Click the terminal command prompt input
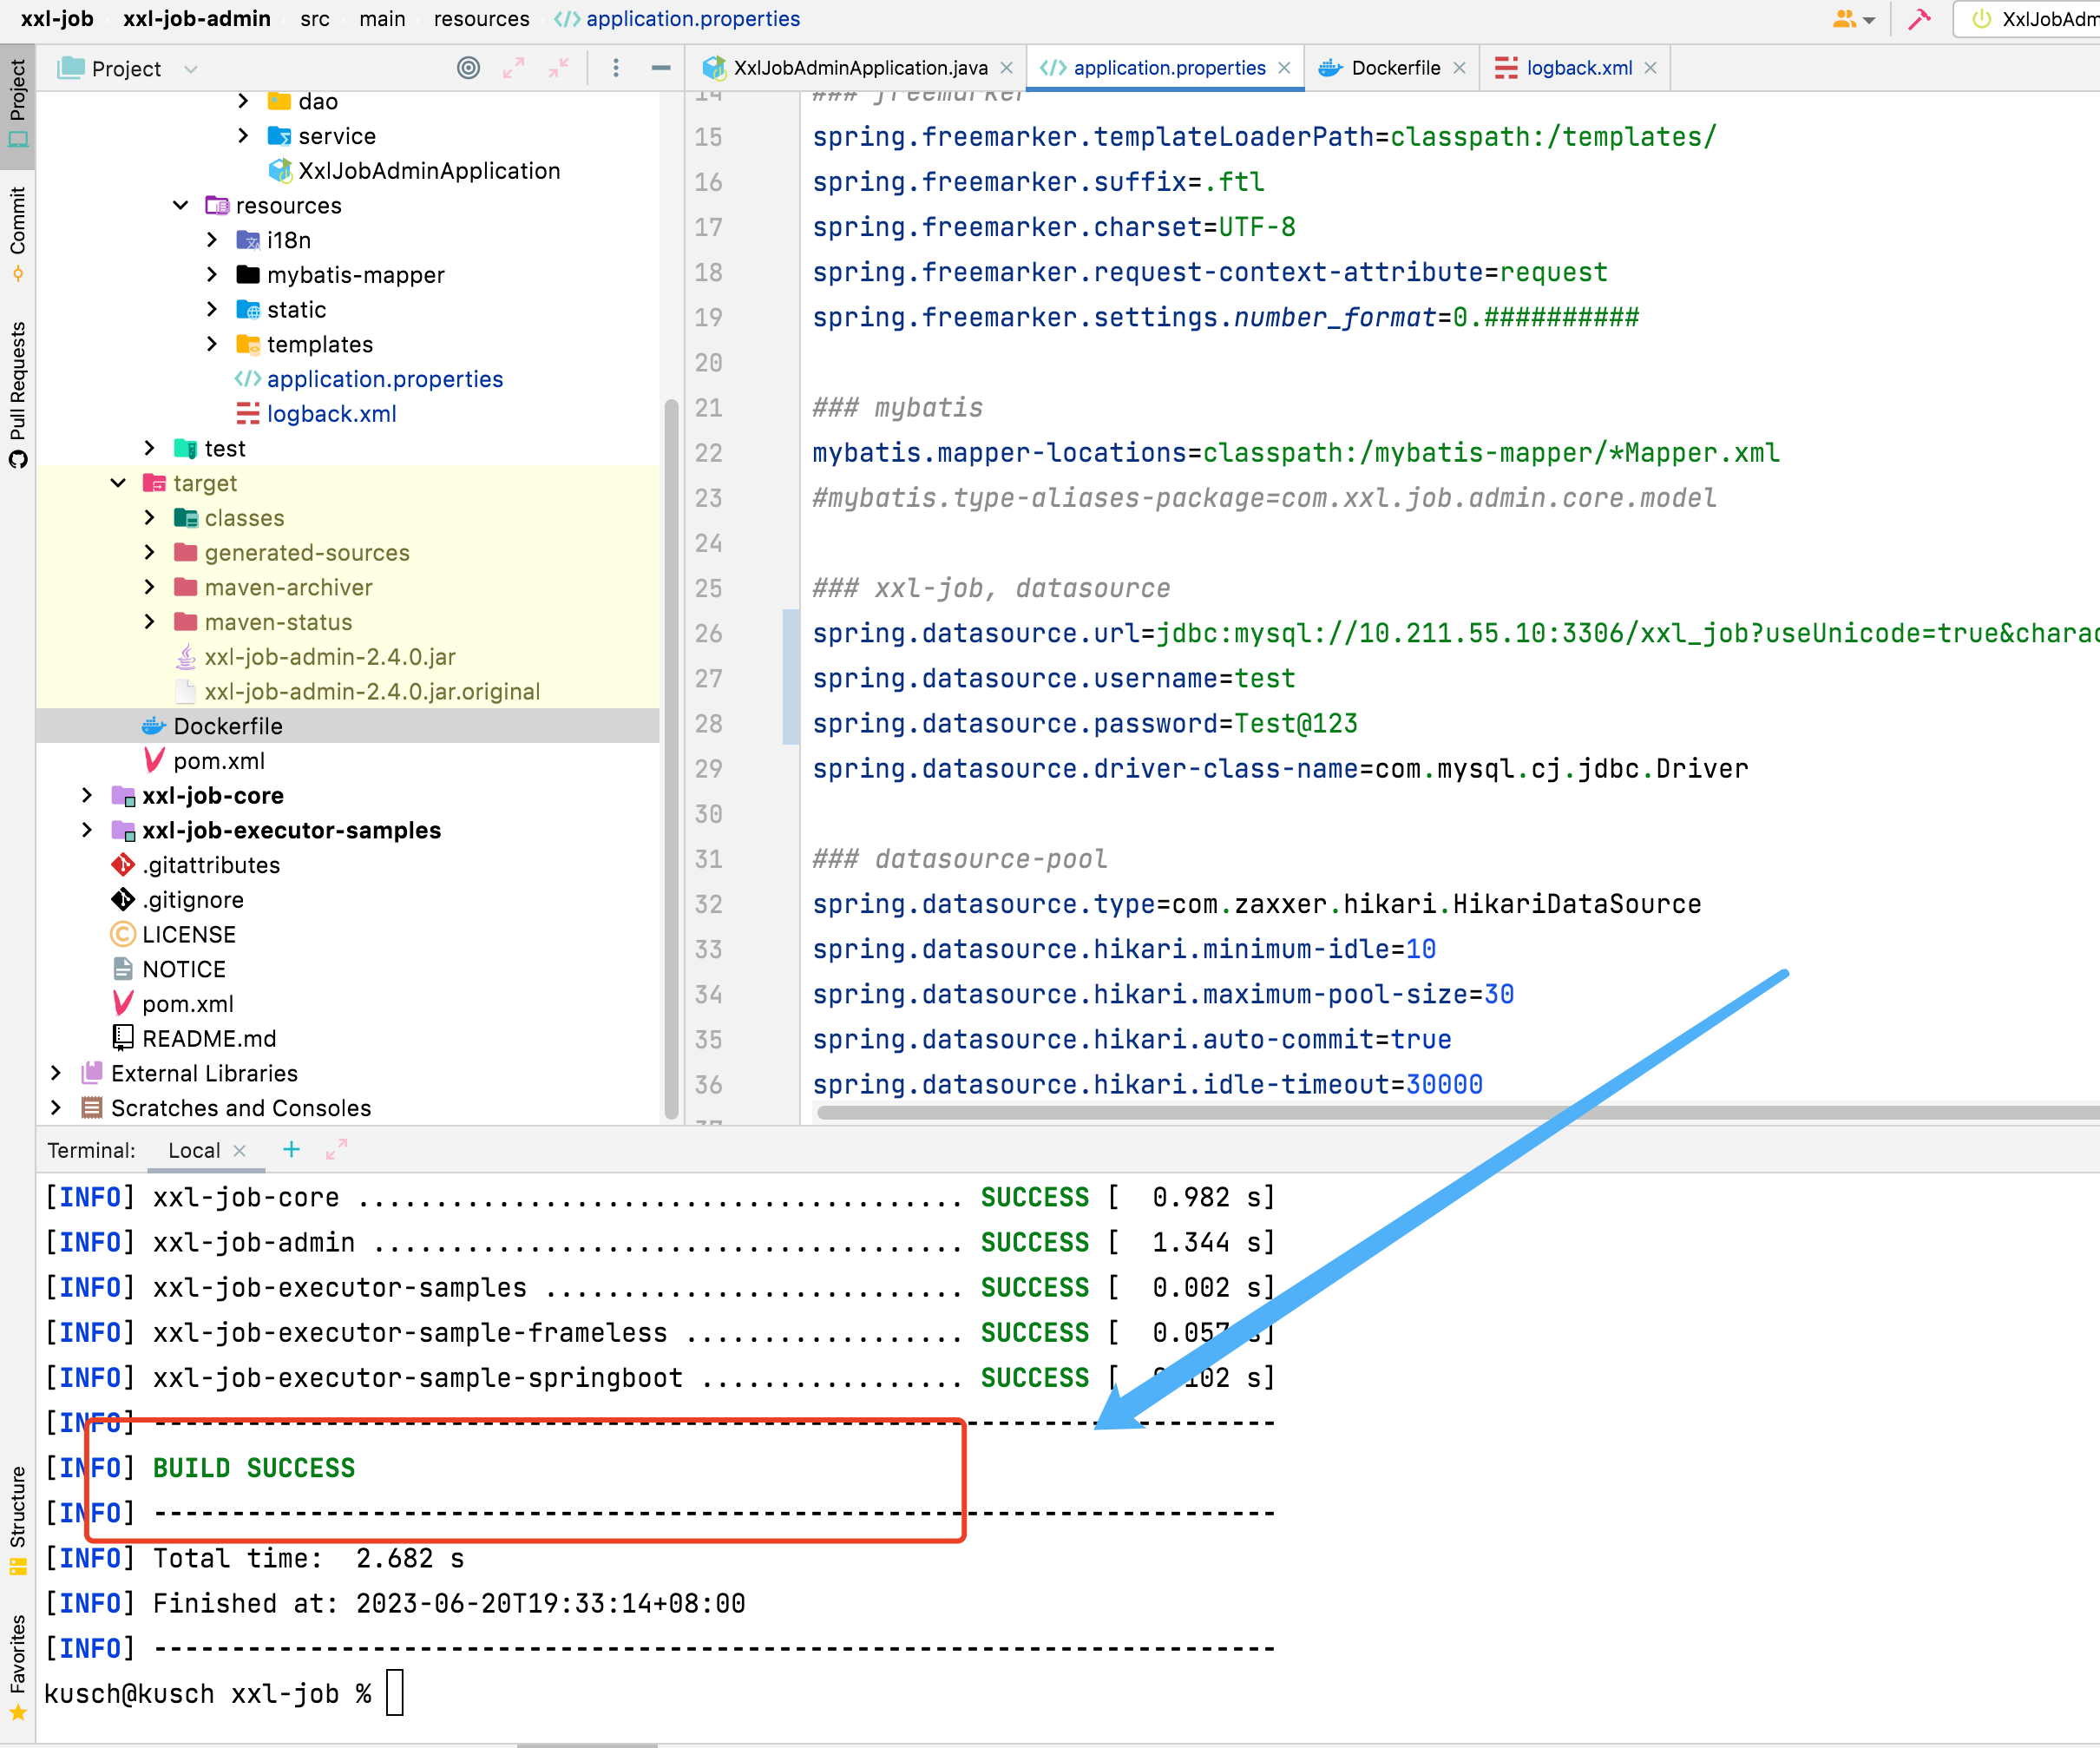Image resolution: width=2100 pixels, height=1748 pixels. 395,1693
